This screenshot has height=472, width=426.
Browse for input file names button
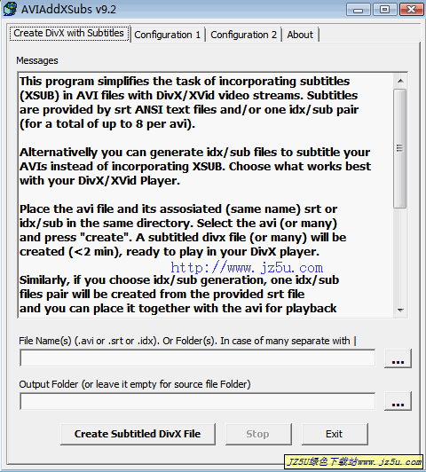point(398,358)
